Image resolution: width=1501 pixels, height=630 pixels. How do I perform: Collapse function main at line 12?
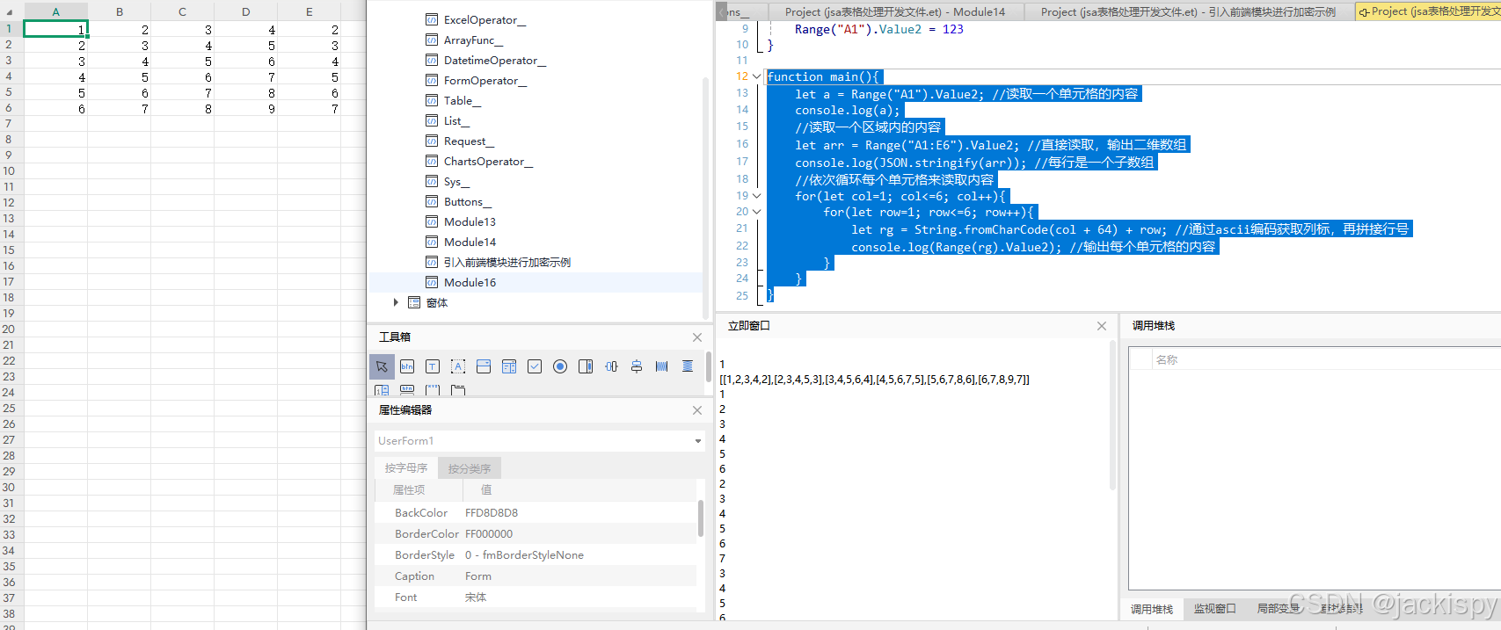756,76
